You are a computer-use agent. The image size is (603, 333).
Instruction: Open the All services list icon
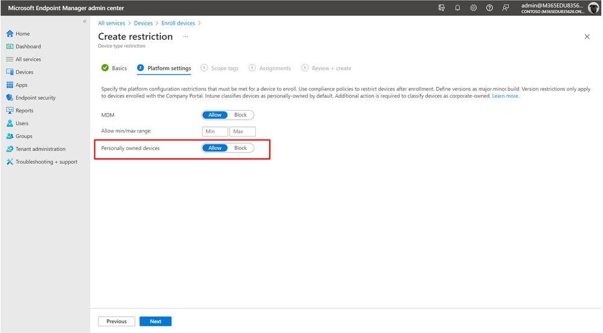coord(10,59)
